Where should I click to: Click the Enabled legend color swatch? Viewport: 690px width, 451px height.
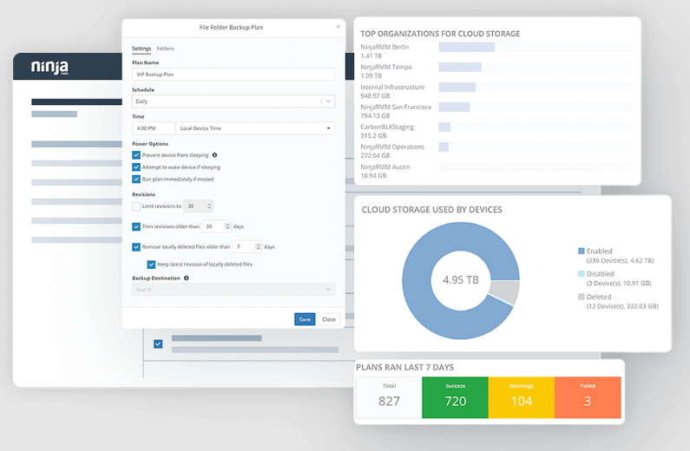tap(582, 251)
